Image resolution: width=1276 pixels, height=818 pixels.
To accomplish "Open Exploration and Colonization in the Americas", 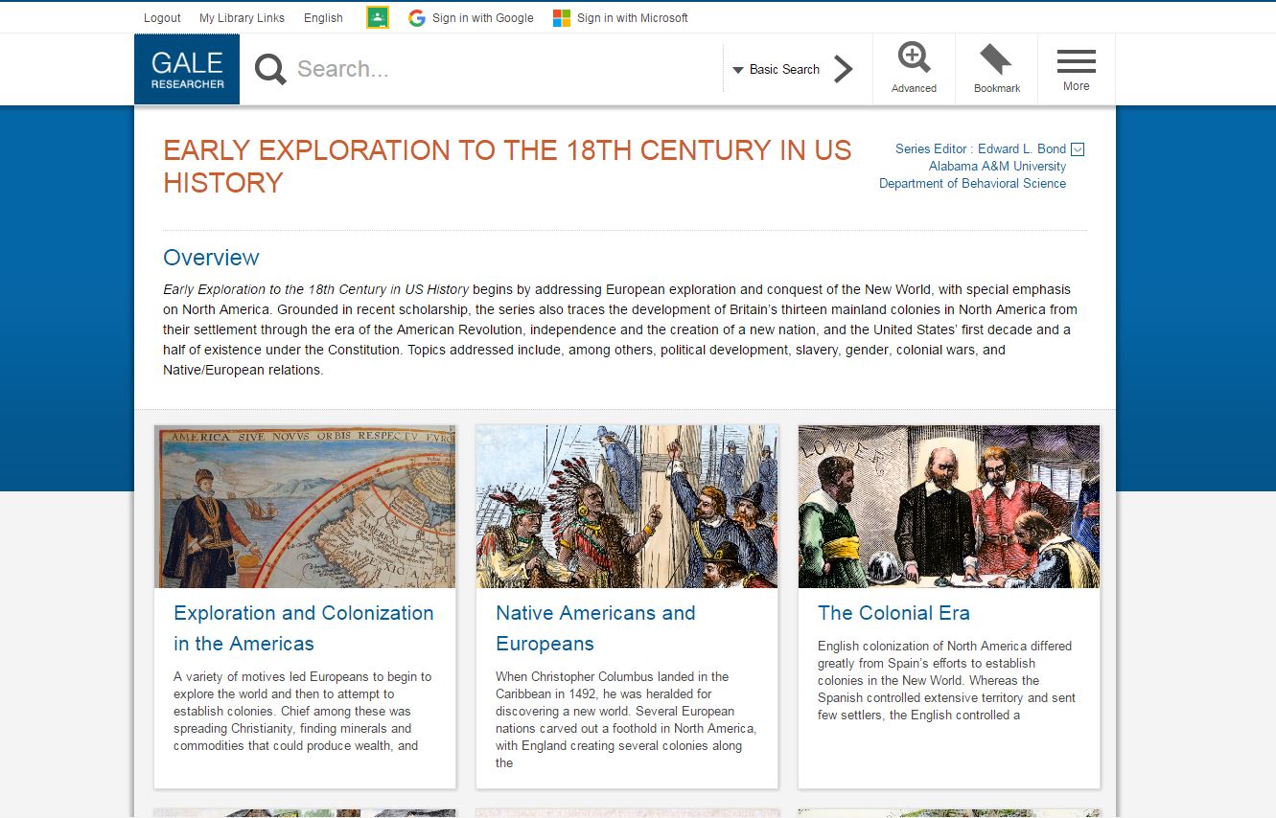I will [x=303, y=628].
